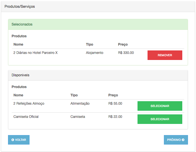Click the right arrow icon in Próximo
196x152 pixels.
point(183,140)
